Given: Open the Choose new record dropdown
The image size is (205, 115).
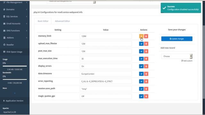Looking at the screenshot, I should tap(176, 56).
